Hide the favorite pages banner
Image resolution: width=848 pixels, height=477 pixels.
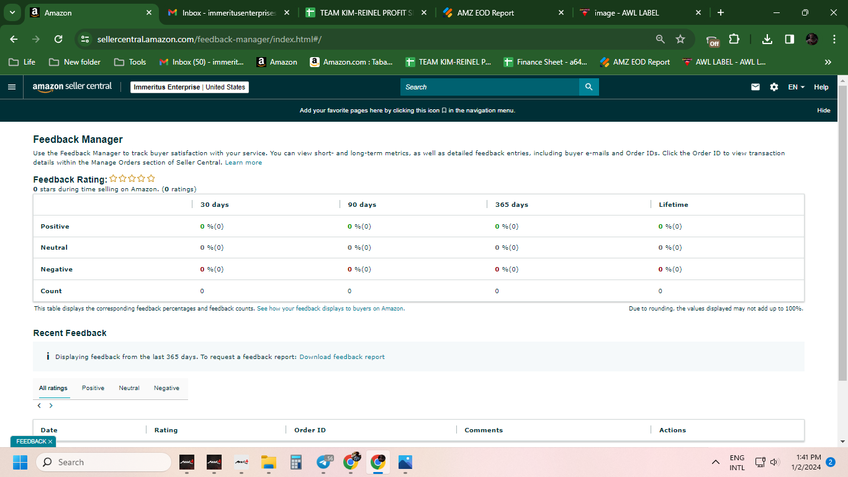pos(823,111)
